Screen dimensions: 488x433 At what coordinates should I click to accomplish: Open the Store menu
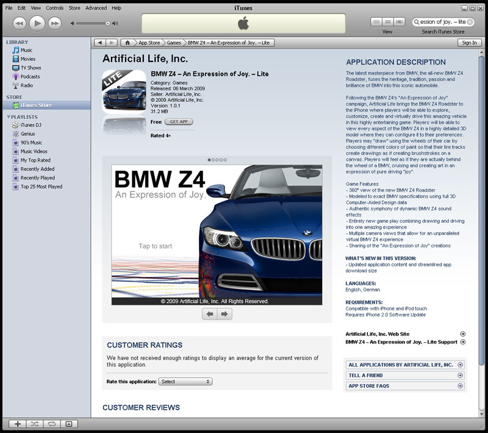[x=74, y=8]
